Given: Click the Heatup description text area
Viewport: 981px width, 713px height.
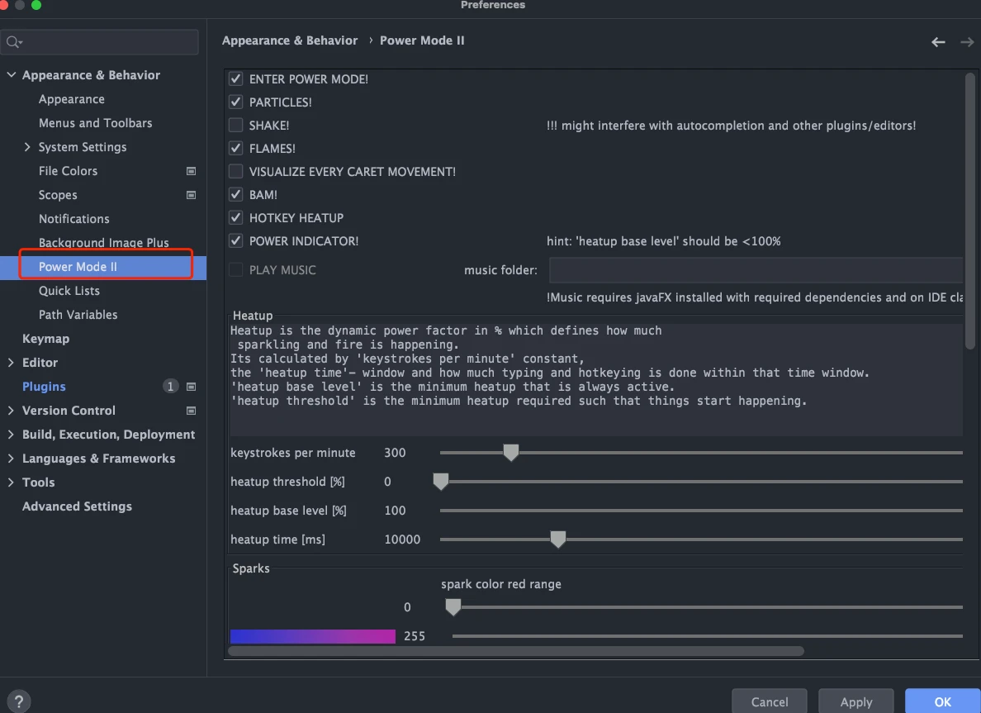Looking at the screenshot, I should click(595, 379).
